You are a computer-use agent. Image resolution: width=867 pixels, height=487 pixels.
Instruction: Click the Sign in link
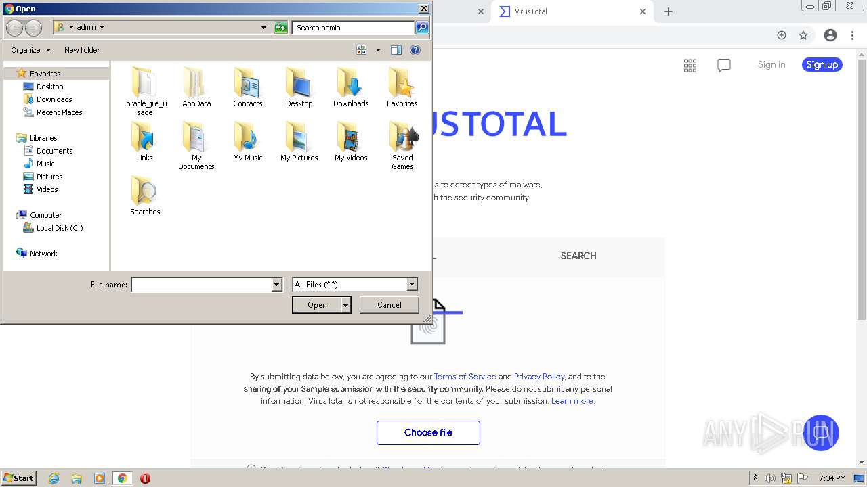(771, 65)
